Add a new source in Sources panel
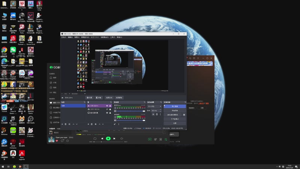This screenshot has height=169, width=300. point(88,124)
